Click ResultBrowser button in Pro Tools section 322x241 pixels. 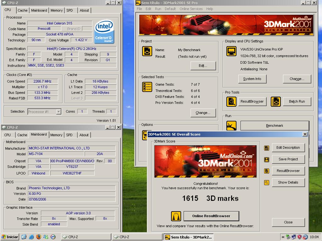point(252,102)
